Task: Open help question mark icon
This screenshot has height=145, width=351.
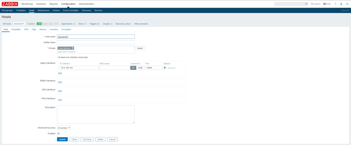Action: tap(335, 4)
